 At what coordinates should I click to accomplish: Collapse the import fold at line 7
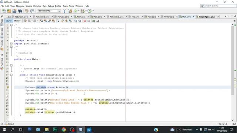click(x=11, y=44)
